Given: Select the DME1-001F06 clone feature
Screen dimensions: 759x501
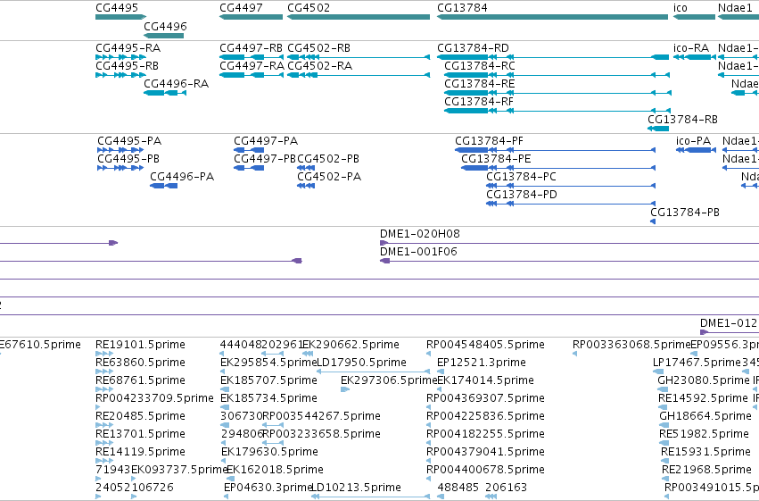Looking at the screenshot, I should (569, 261).
